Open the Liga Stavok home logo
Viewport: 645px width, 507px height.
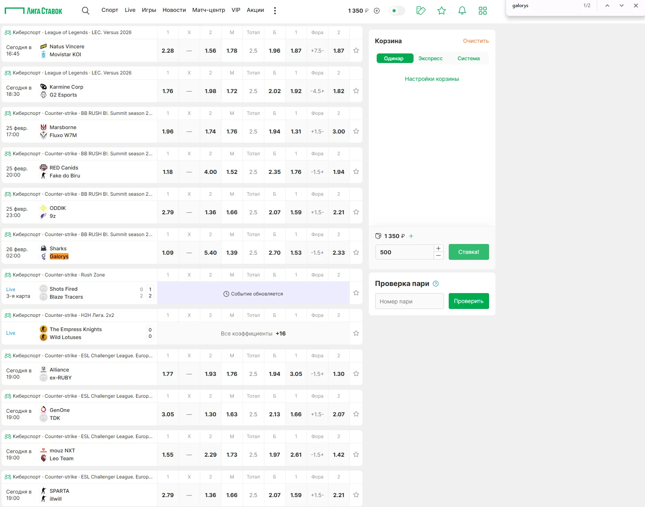(34, 11)
